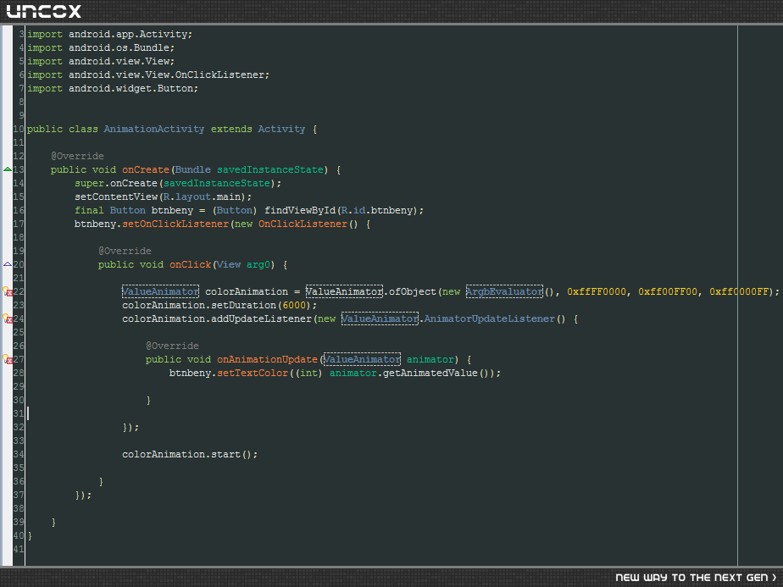Viewport: 783px width, 587px height.
Task: Click import android.widget.Button line
Action: pos(113,88)
